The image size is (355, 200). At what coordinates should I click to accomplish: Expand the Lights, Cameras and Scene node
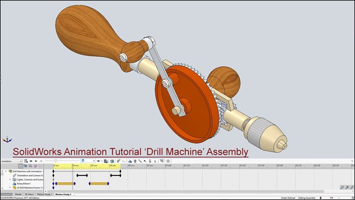coord(10,179)
